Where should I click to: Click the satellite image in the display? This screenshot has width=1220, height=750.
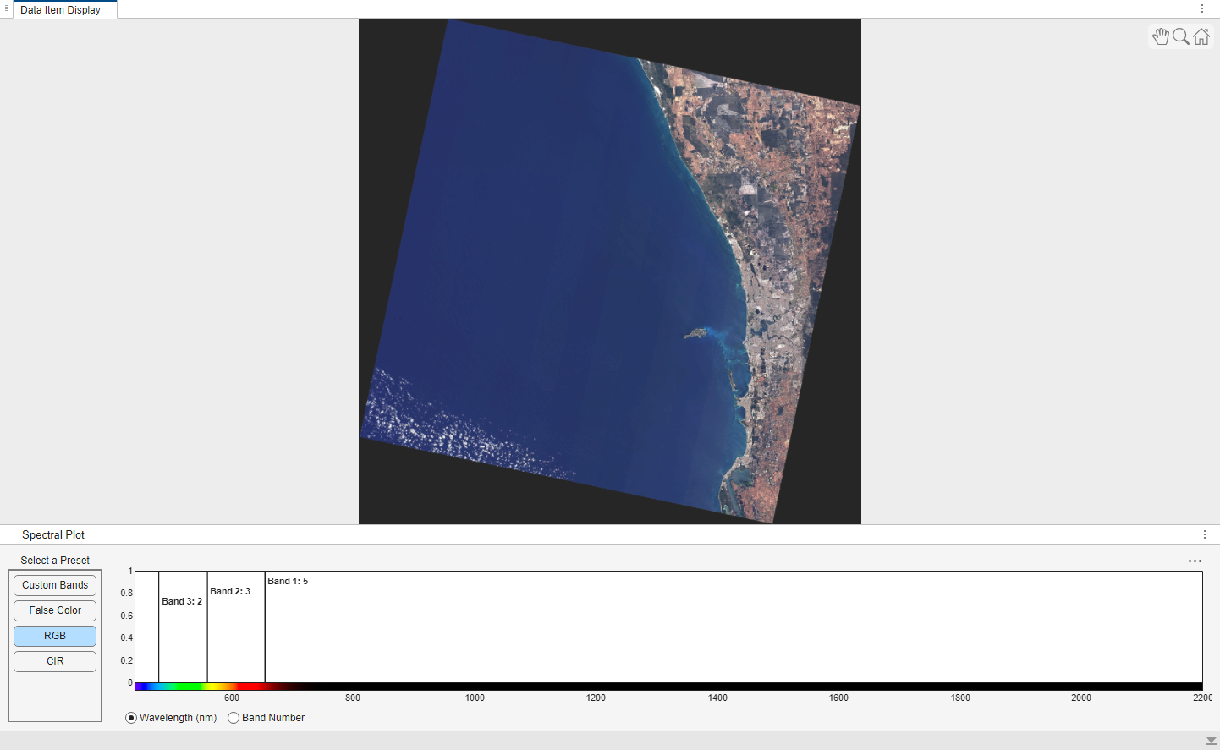pos(609,271)
